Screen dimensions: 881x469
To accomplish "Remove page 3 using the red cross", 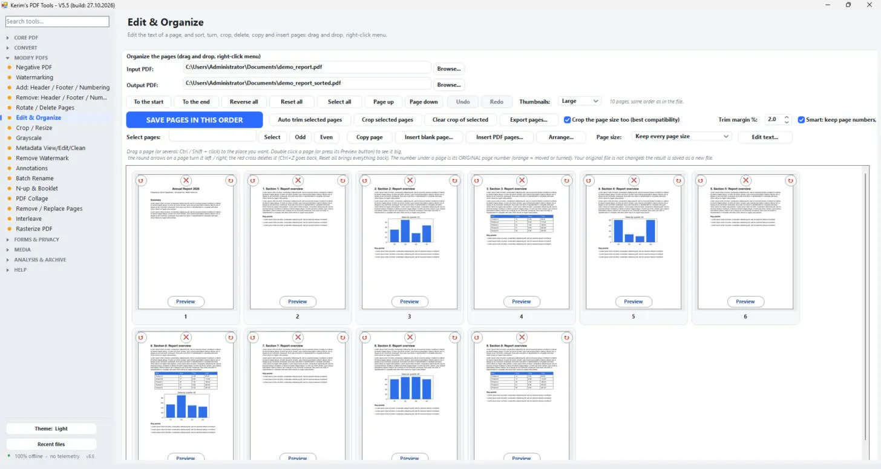I will [x=410, y=180].
